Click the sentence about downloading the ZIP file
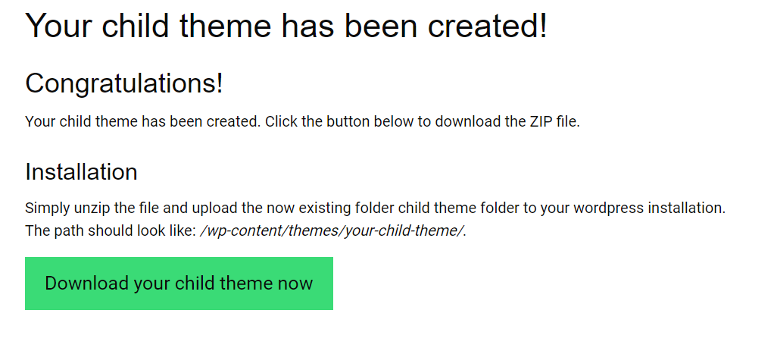The image size is (774, 351). [x=302, y=121]
